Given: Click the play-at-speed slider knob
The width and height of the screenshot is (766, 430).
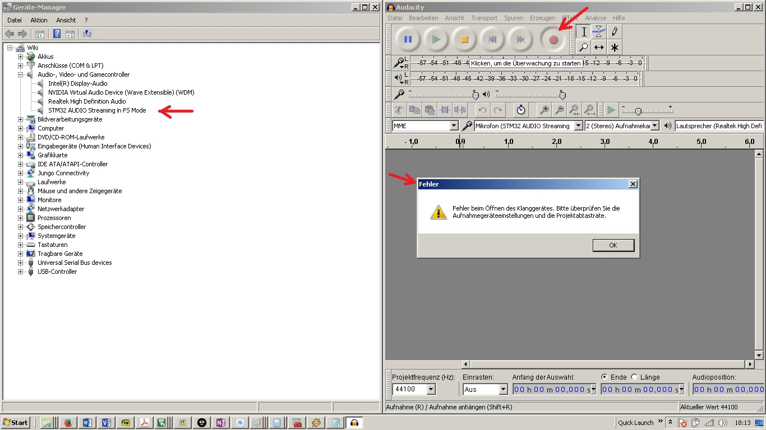Looking at the screenshot, I should click(x=638, y=111).
